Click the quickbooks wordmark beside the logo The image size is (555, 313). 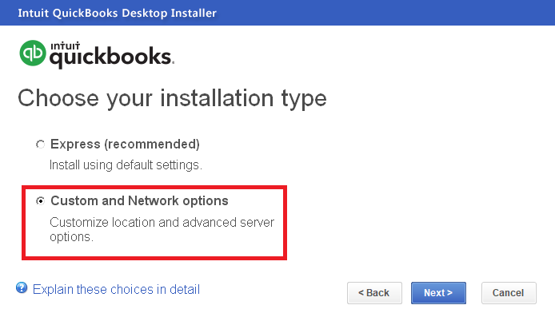tap(112, 57)
